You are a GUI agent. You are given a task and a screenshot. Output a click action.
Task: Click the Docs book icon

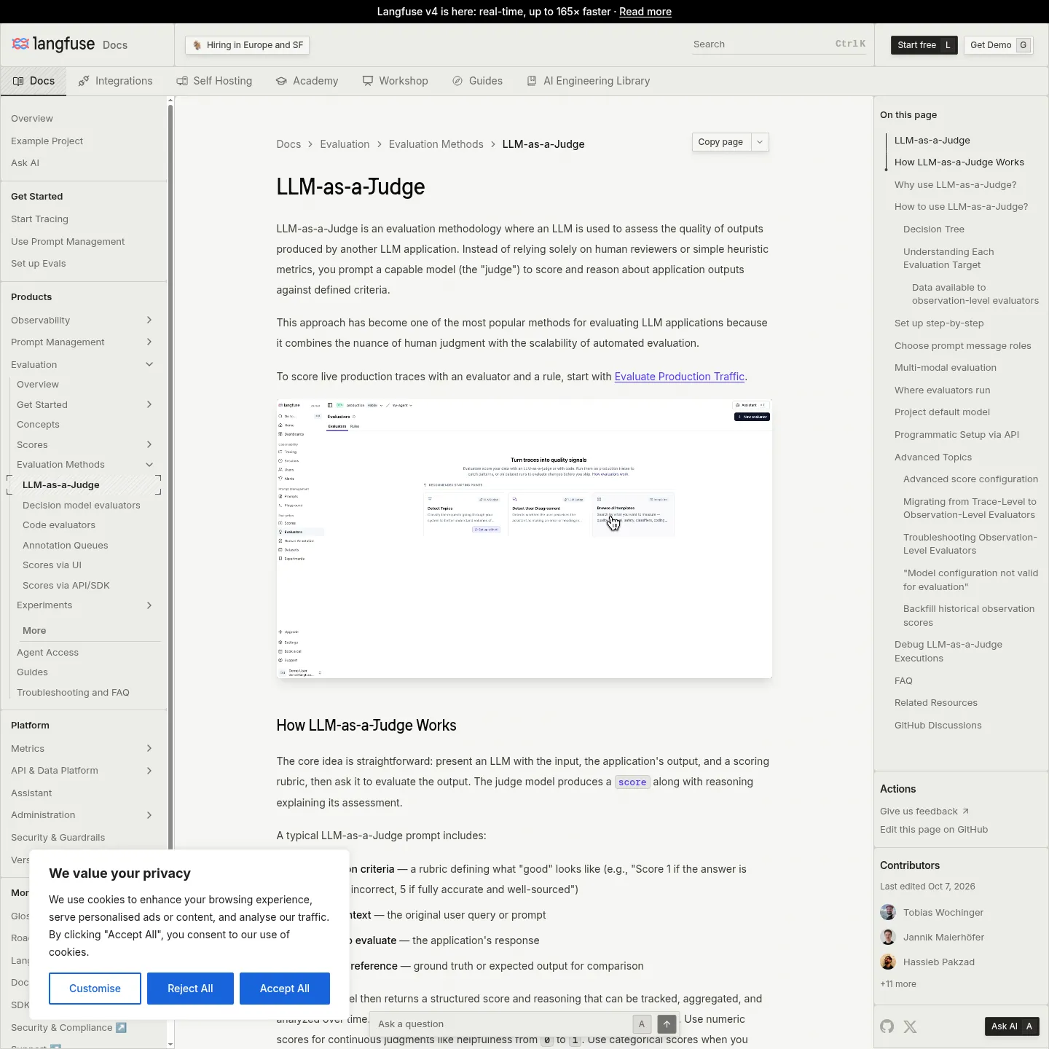[18, 81]
